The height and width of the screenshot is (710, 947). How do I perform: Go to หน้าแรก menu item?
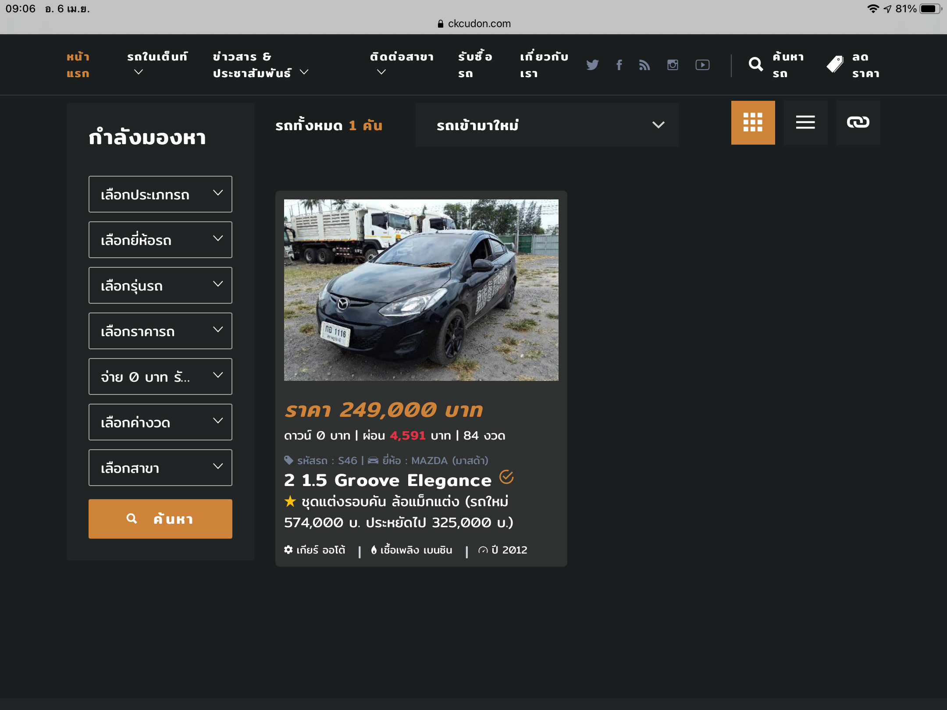(x=78, y=65)
